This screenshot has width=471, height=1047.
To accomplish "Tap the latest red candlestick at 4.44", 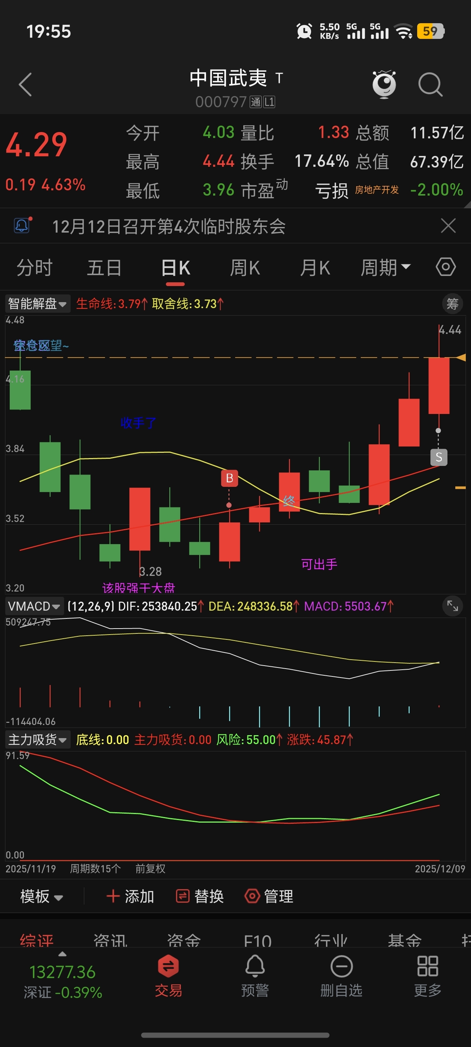I will click(439, 385).
